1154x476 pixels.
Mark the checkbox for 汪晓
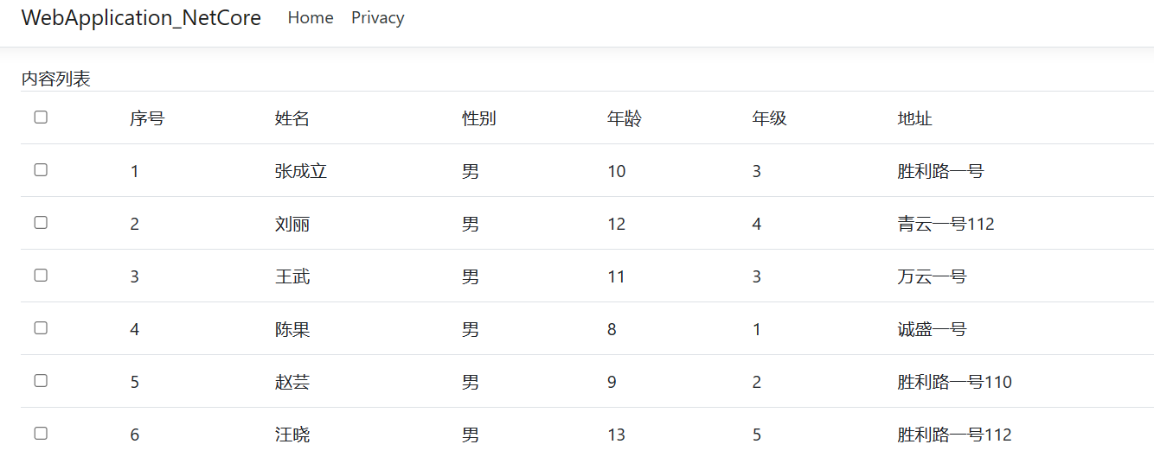(x=41, y=434)
